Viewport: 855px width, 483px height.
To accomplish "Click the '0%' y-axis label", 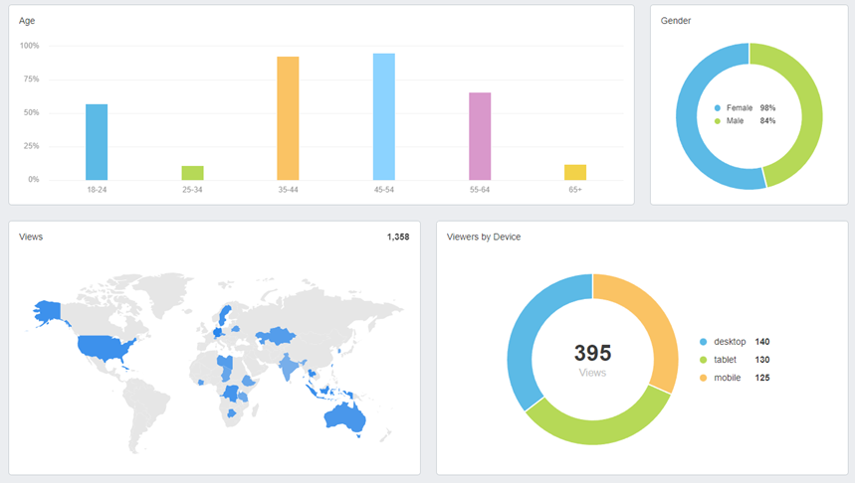I will pyautogui.click(x=33, y=179).
